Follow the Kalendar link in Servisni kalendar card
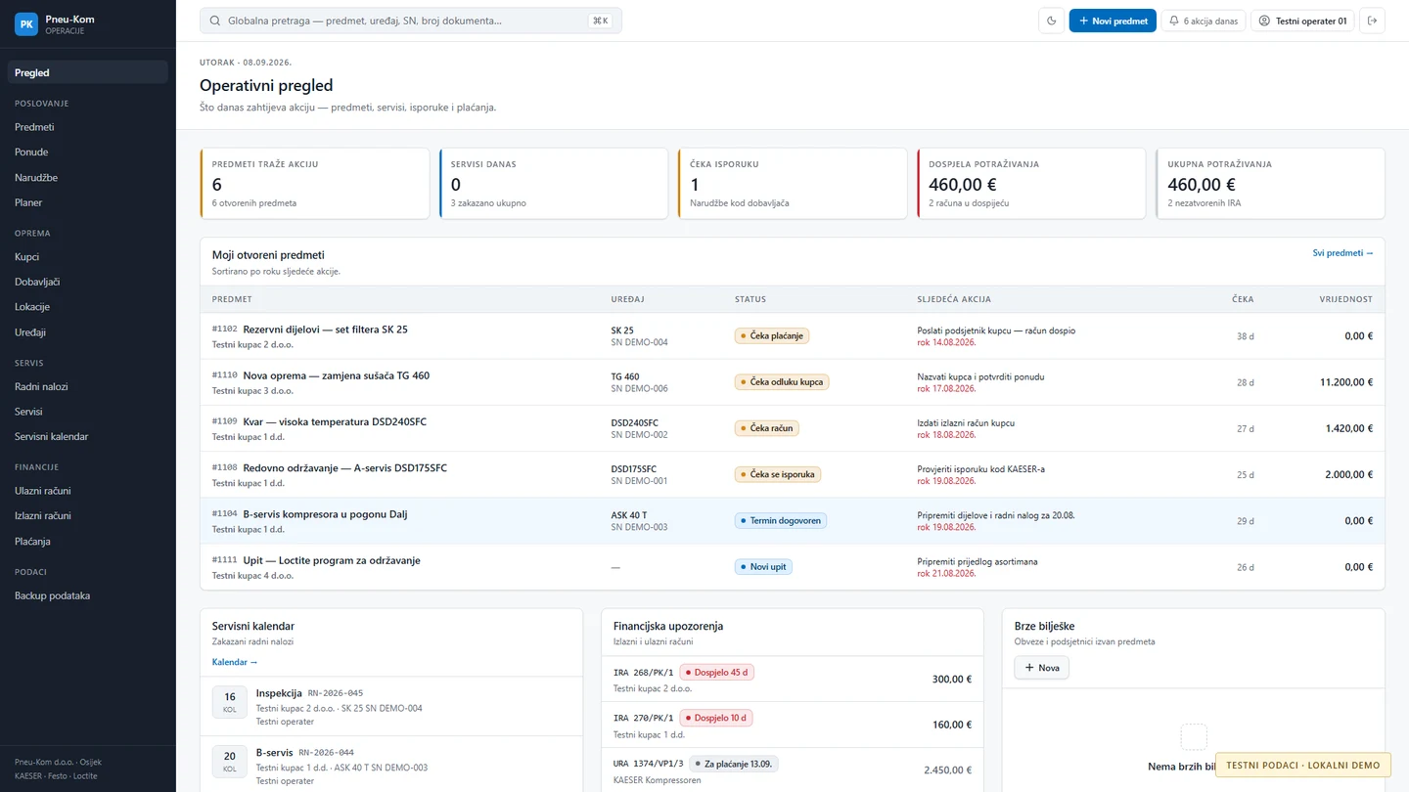 click(x=235, y=662)
